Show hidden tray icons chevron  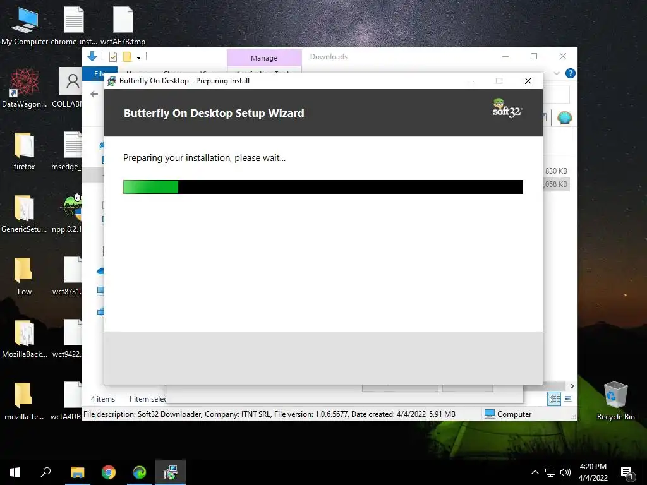535,472
